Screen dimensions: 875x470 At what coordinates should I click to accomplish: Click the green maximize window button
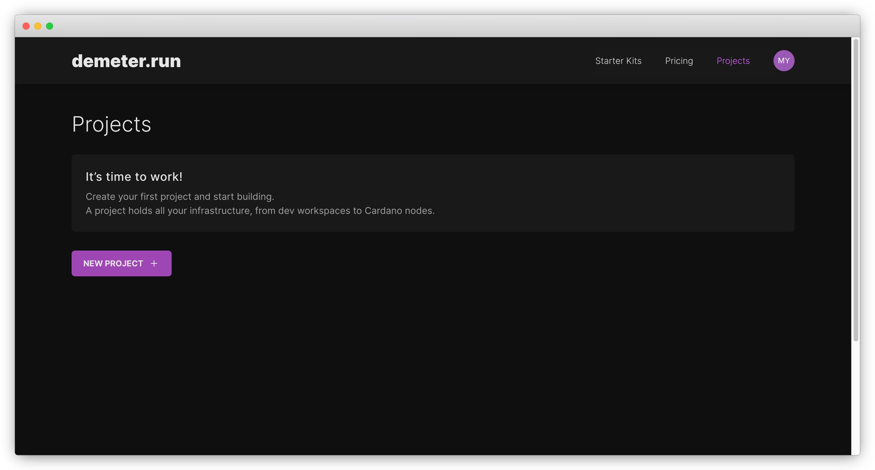50,26
